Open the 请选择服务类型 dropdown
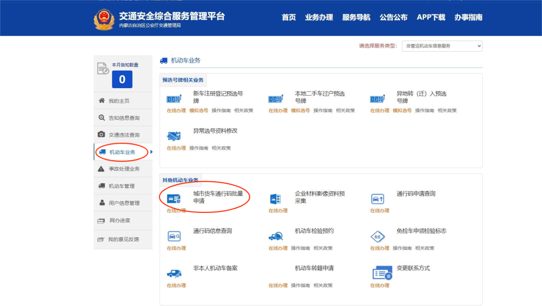542x306 pixels. [x=442, y=46]
